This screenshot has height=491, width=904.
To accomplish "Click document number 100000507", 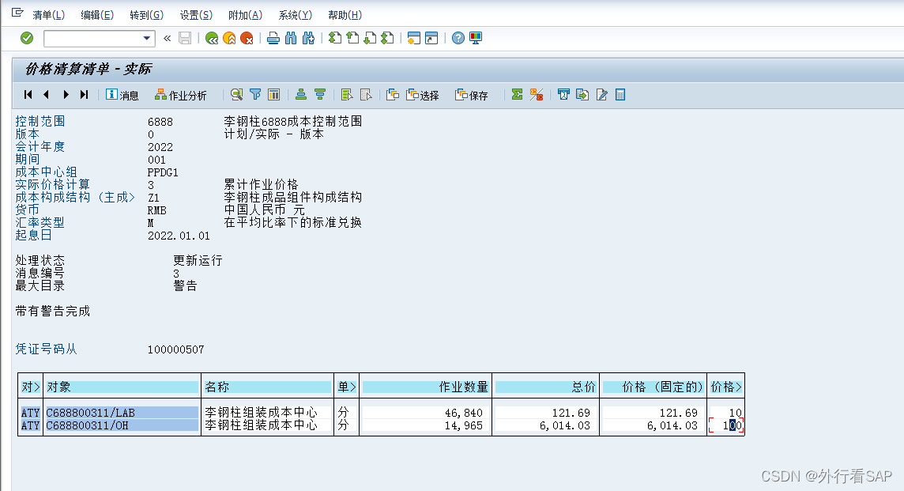I will (x=176, y=349).
